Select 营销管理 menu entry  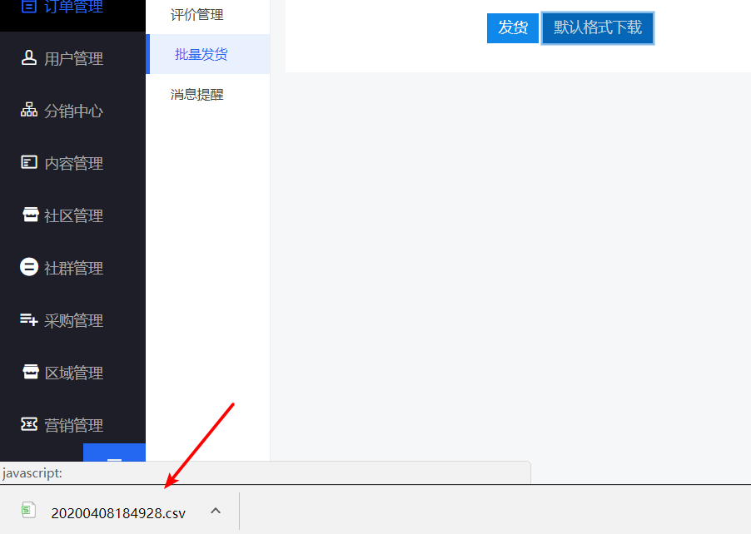point(74,425)
